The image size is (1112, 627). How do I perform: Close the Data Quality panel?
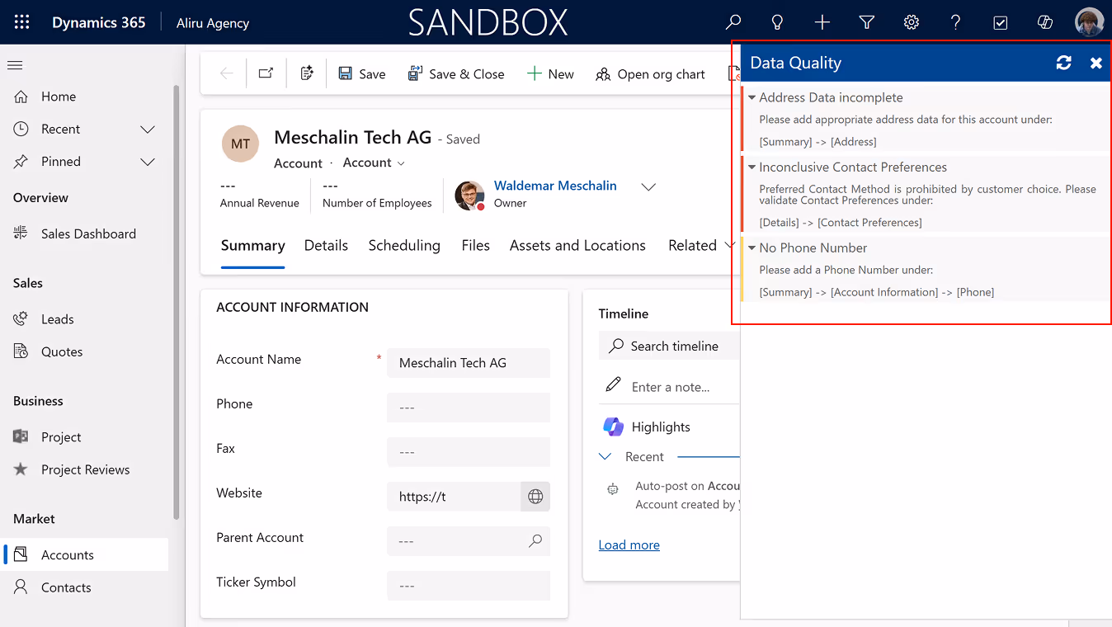click(1096, 63)
